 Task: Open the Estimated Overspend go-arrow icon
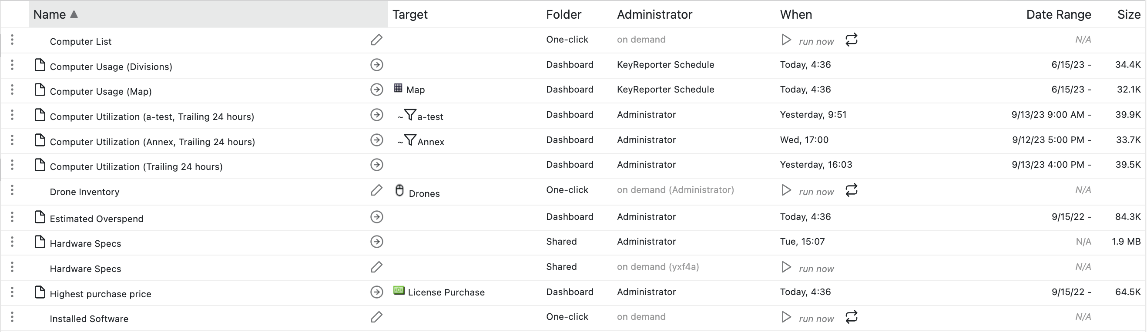pyautogui.click(x=377, y=217)
